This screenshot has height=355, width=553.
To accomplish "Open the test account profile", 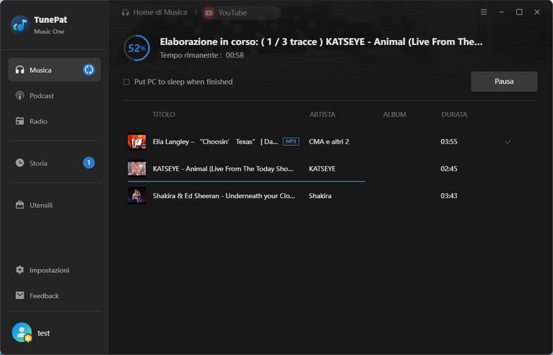I will 44,333.
